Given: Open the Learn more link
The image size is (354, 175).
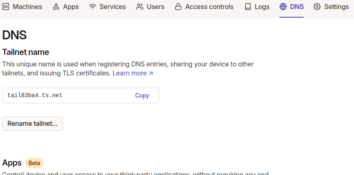Looking at the screenshot, I should (133, 73).
